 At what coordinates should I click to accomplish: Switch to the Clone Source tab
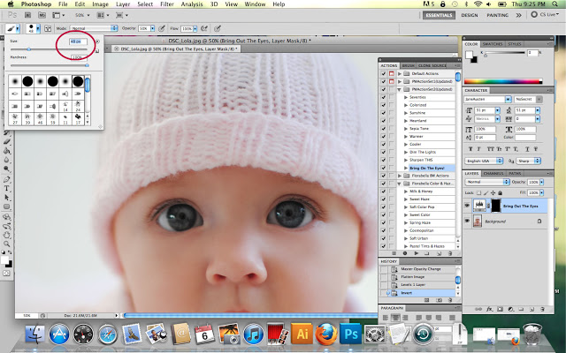coord(432,65)
